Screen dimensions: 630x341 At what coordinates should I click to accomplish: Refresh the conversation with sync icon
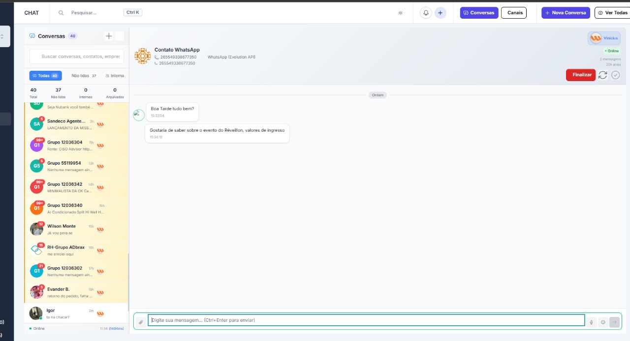tap(602, 75)
